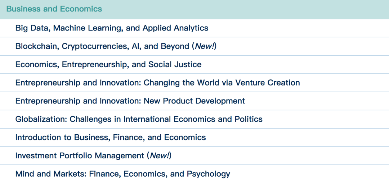
Task: Open the Investment Portfolio Management course
Action: pos(79,156)
